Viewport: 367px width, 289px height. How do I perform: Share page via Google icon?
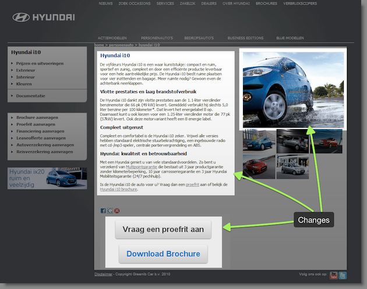(x=110, y=210)
